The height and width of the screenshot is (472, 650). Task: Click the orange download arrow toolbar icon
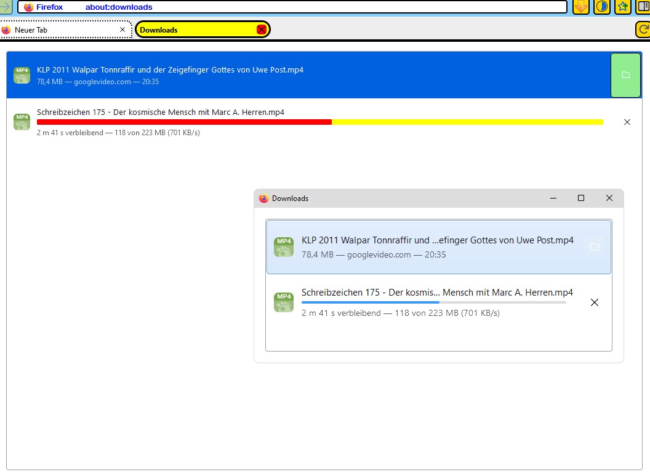coord(581,7)
